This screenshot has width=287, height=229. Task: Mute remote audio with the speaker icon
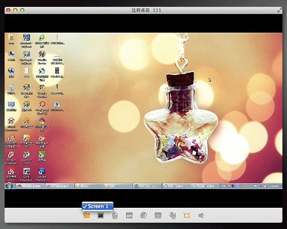point(201,216)
